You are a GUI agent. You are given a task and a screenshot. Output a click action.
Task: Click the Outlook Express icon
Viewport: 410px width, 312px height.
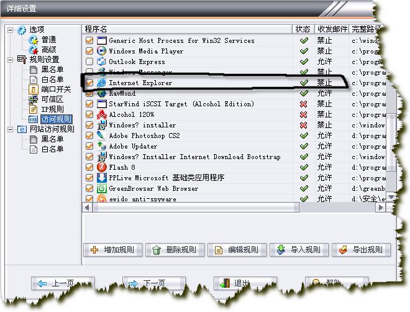101,62
